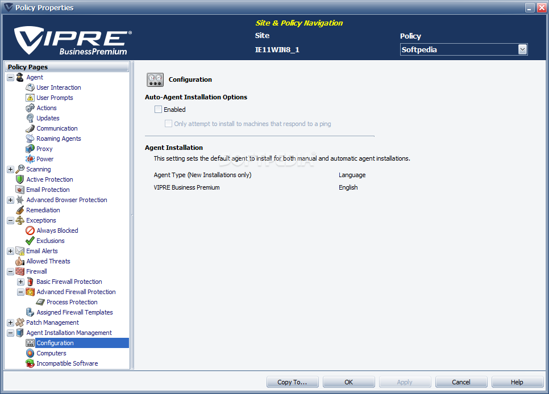Collapse the Agent tree node
Screen dimensions: 549x394
pos(10,77)
